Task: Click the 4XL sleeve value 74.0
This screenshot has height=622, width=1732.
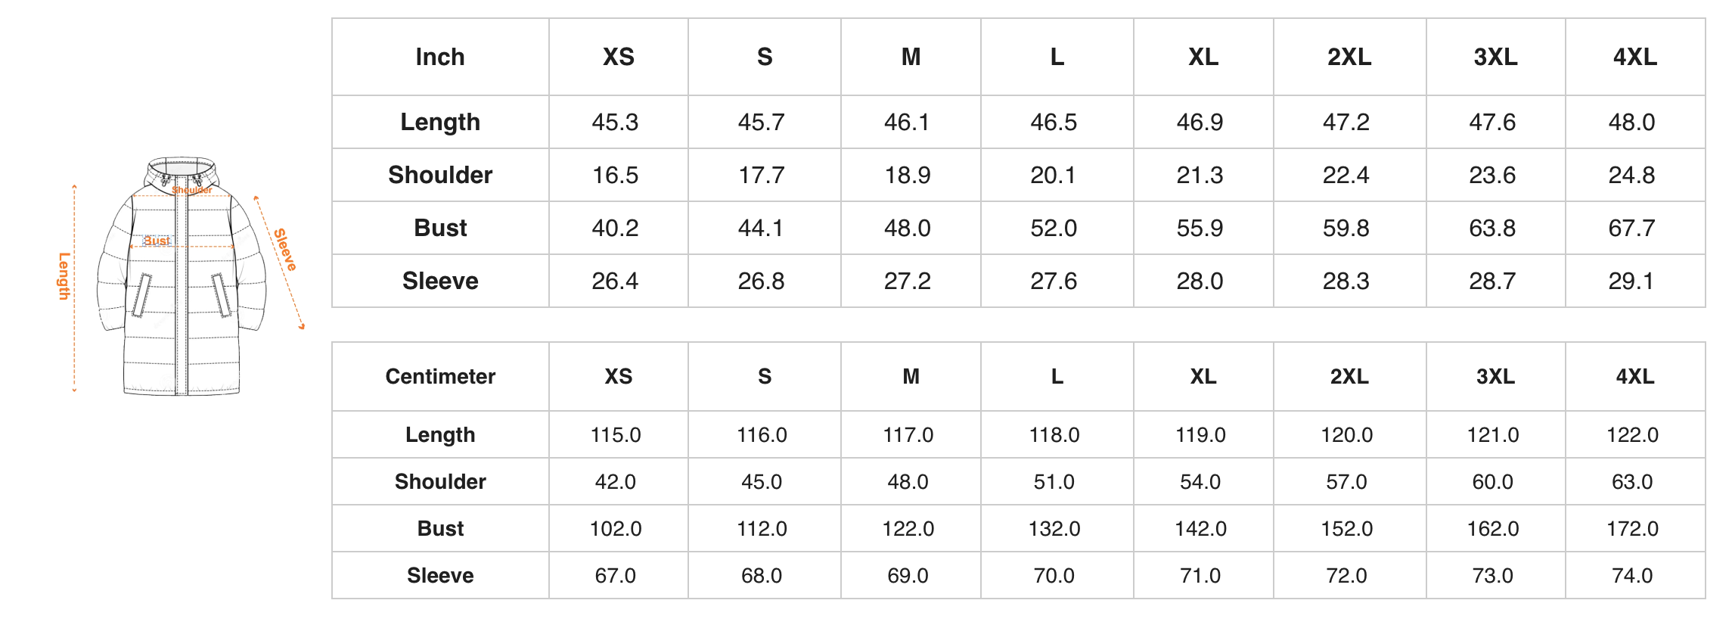Action: [1632, 575]
